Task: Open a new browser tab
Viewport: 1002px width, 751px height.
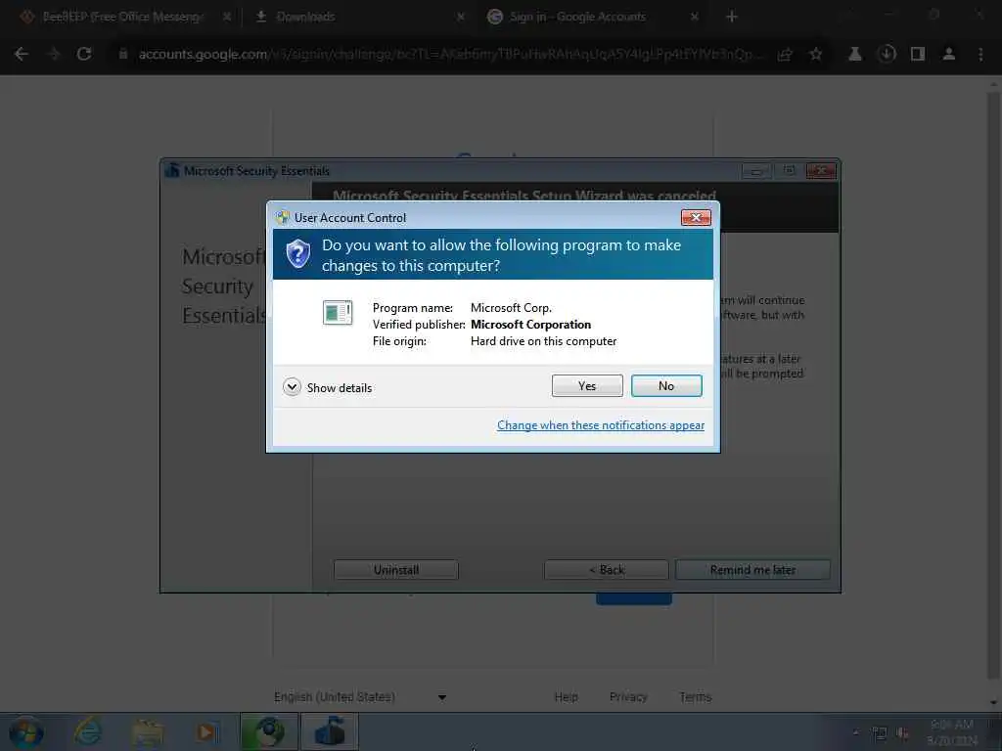Action: 732,17
